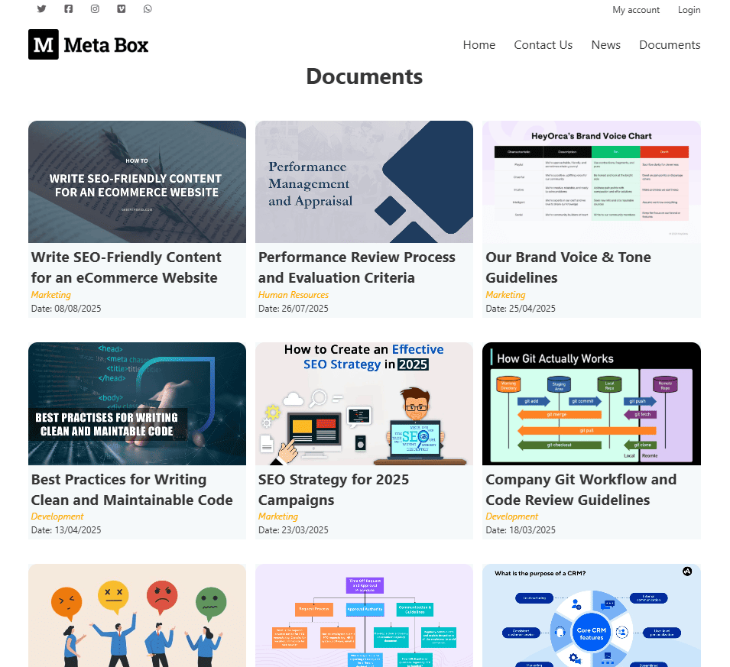Click the Meta Box logo
Viewport: 730px width, 667px height.
click(89, 44)
